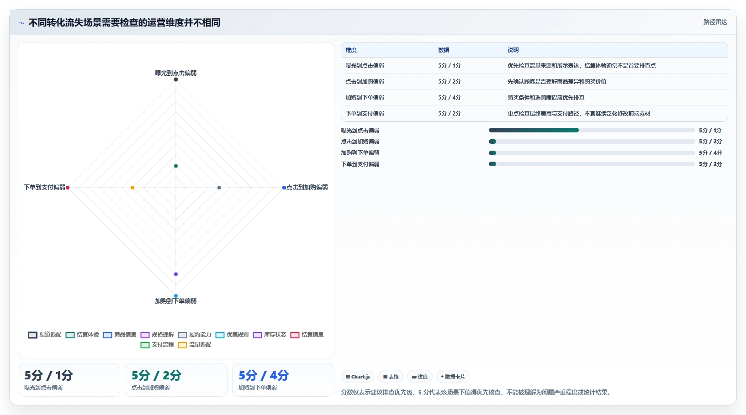Toggle the 流量匹配 legend item
The image size is (746, 415).
pos(195,345)
